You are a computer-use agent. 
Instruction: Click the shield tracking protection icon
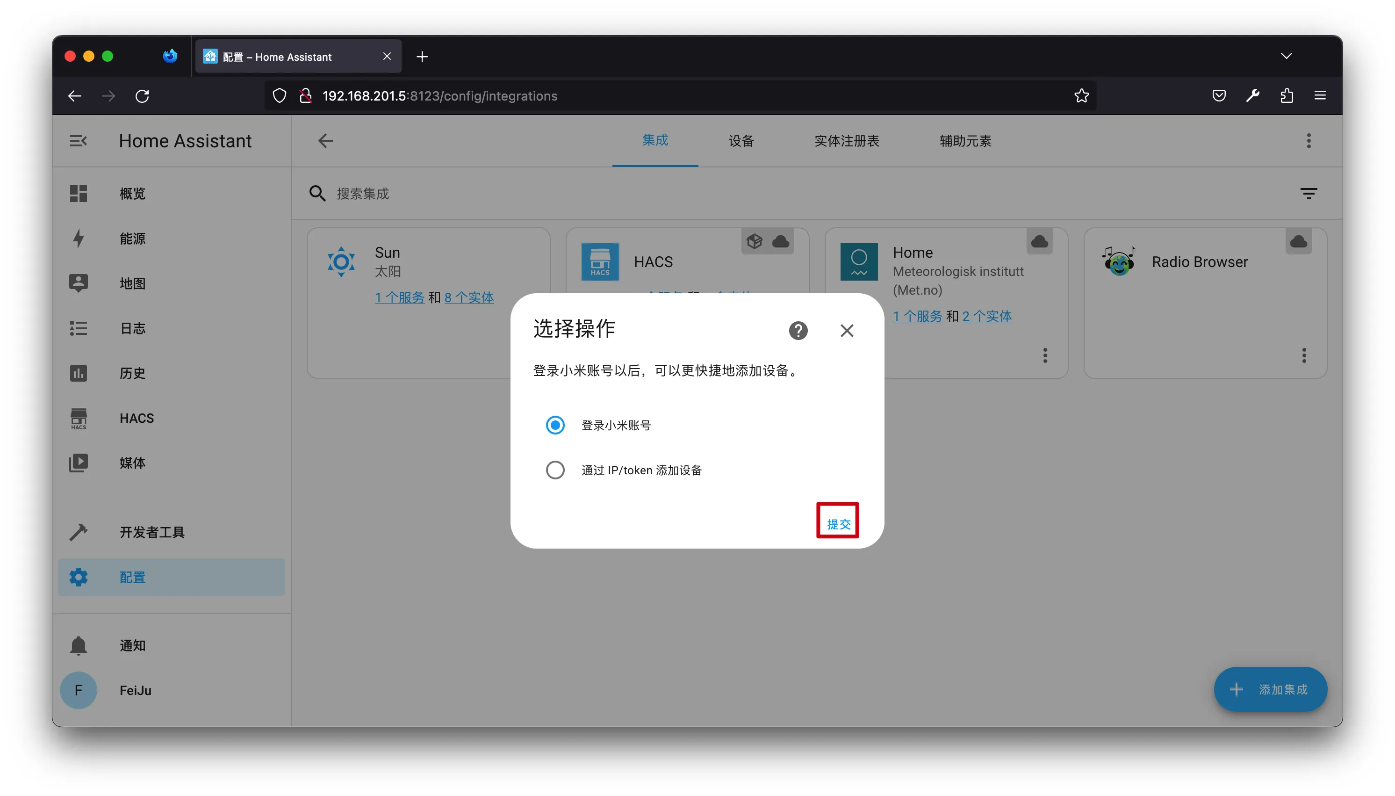tap(279, 96)
